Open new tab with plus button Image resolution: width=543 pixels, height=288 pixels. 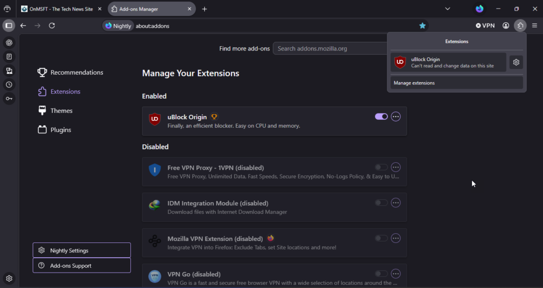[205, 9]
